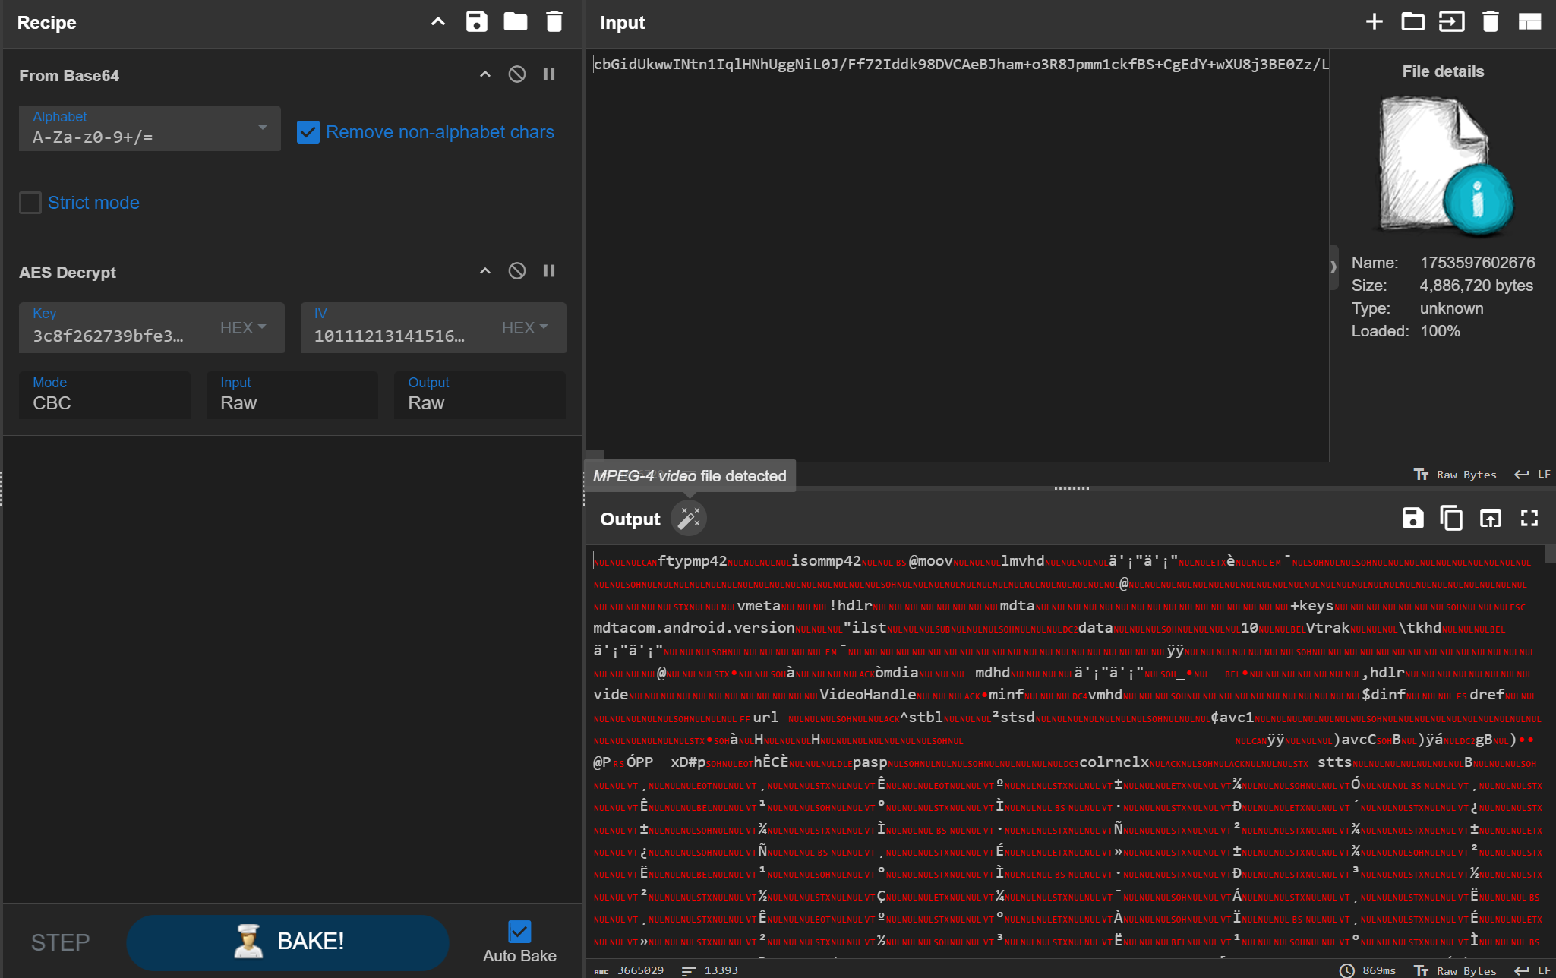Collapse the AES Decrypt operation
Viewport: 1556px width, 978px height.
pyautogui.click(x=485, y=271)
